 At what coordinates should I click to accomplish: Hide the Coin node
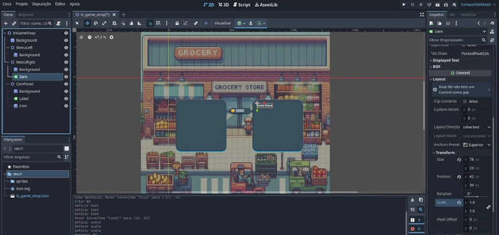(x=66, y=106)
